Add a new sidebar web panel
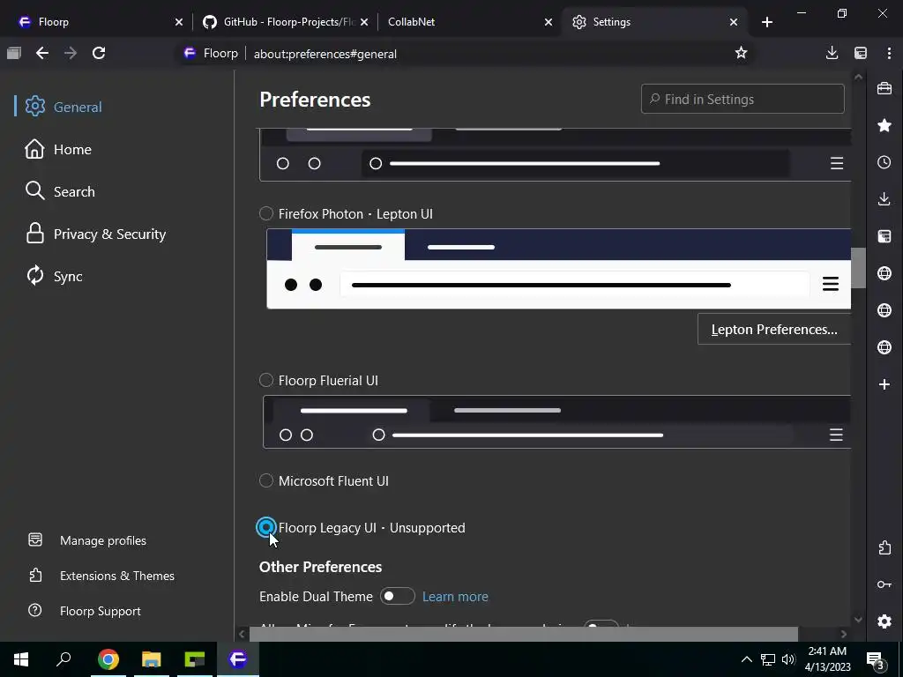 pos(884,384)
